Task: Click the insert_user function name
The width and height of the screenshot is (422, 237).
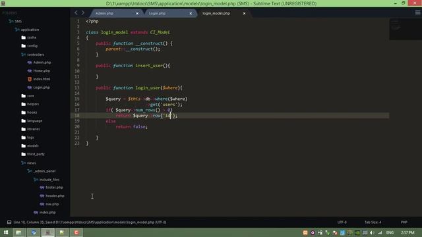Action: [x=149, y=66]
